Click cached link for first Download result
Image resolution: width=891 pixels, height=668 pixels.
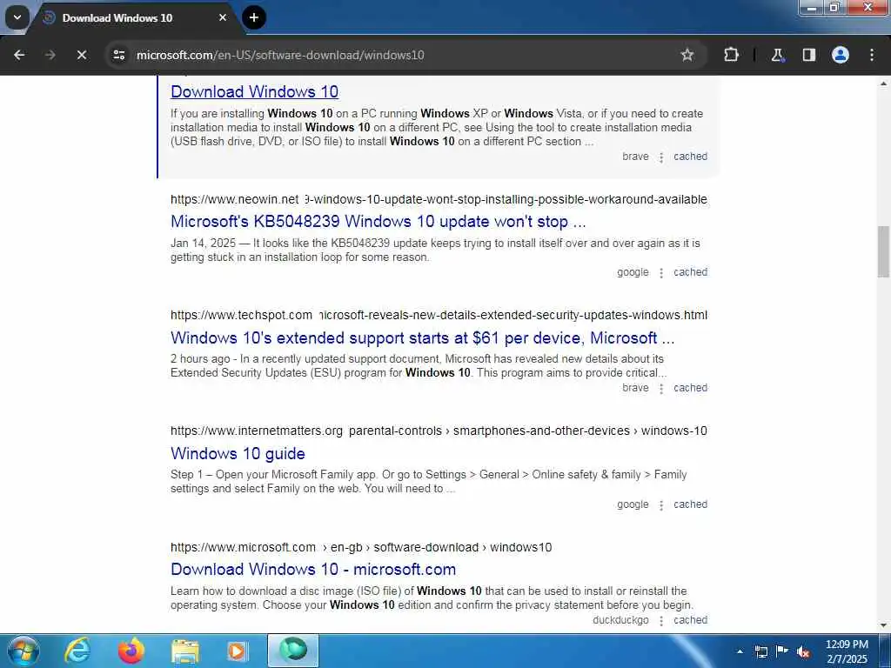690,157
